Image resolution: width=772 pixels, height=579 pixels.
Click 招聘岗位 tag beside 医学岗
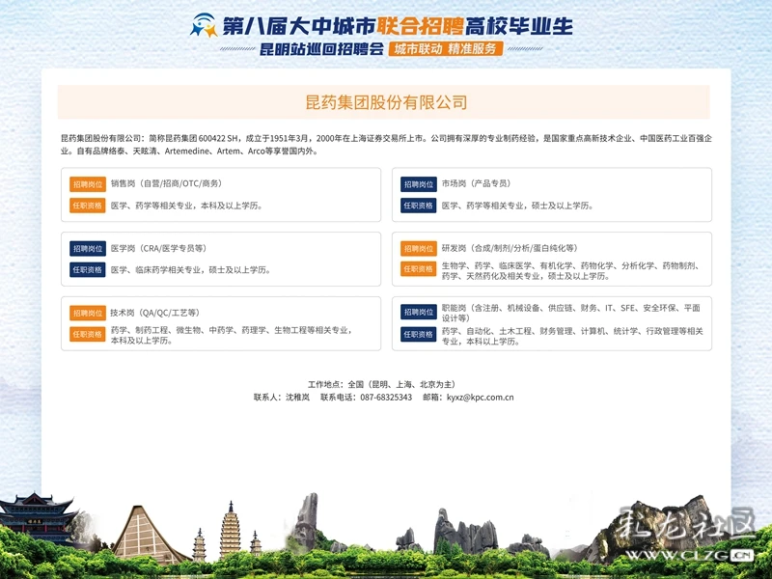click(x=88, y=249)
